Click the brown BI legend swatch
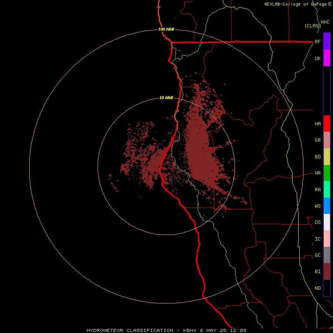 tap(327, 272)
